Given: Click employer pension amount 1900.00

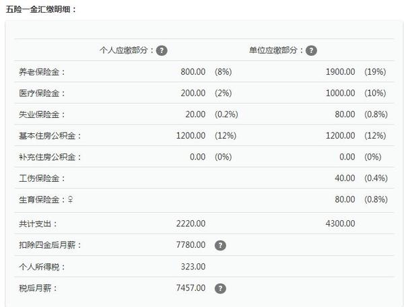Looking at the screenshot, I should pos(340,71).
